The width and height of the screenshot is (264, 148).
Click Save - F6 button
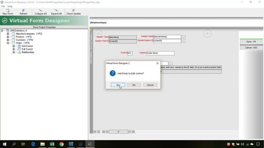(x=251, y=42)
